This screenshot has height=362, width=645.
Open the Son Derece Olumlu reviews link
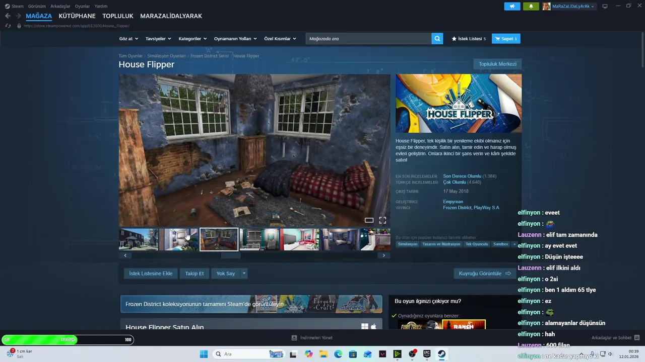coord(462,176)
